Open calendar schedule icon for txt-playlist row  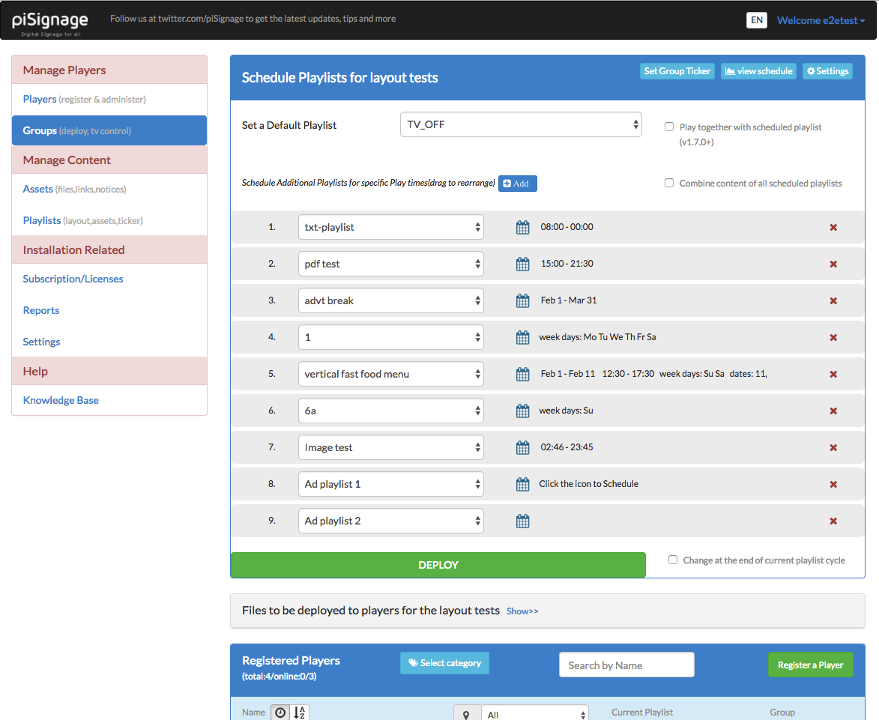pyautogui.click(x=523, y=227)
